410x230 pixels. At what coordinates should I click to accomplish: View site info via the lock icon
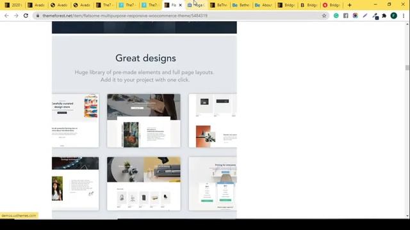click(x=38, y=15)
